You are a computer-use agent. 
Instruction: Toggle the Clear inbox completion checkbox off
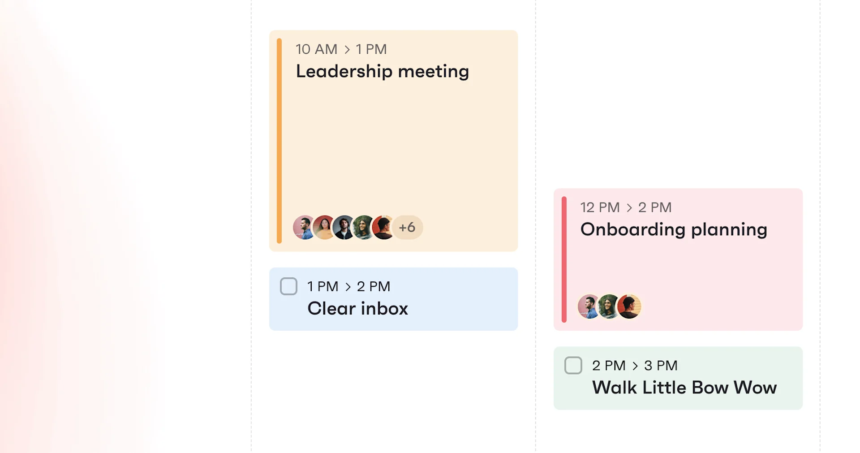coord(288,286)
